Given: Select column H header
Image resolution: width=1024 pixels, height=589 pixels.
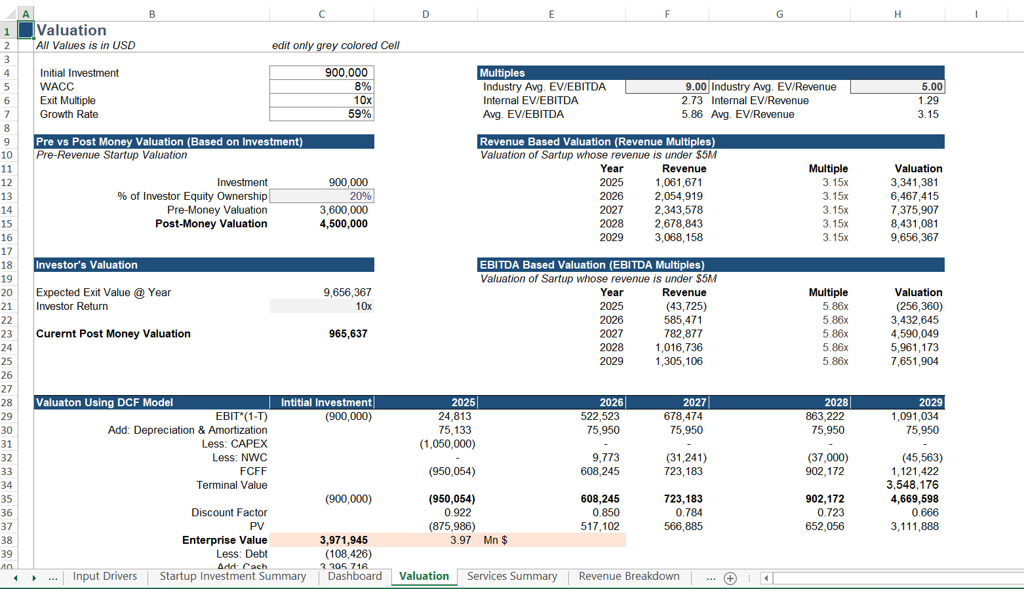Looking at the screenshot, I should (x=897, y=14).
